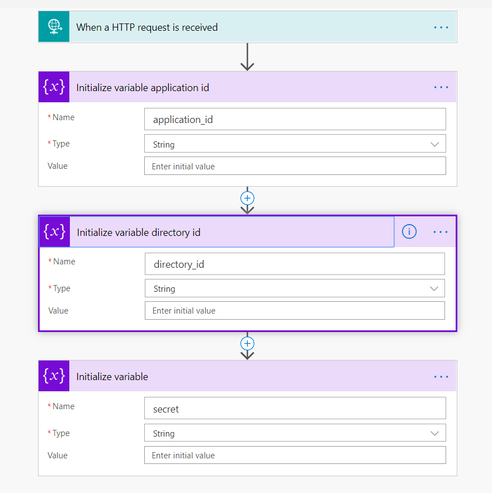Edit the secret name field
This screenshot has width=492, height=493.
[x=295, y=409]
